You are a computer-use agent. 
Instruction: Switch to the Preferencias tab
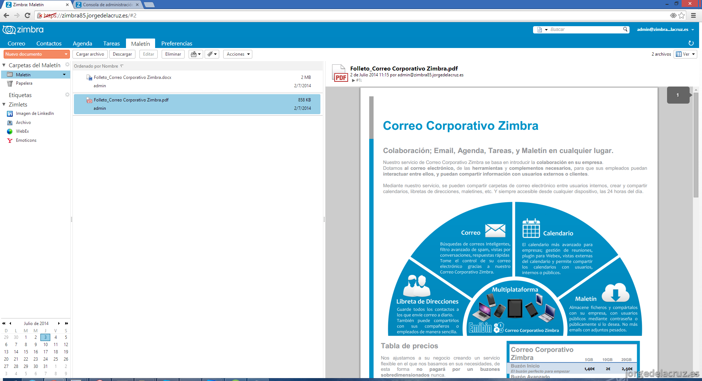[177, 43]
